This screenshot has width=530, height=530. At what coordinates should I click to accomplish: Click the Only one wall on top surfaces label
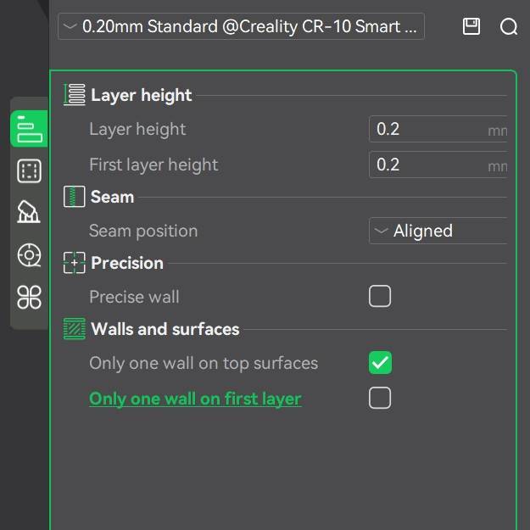[x=204, y=363]
